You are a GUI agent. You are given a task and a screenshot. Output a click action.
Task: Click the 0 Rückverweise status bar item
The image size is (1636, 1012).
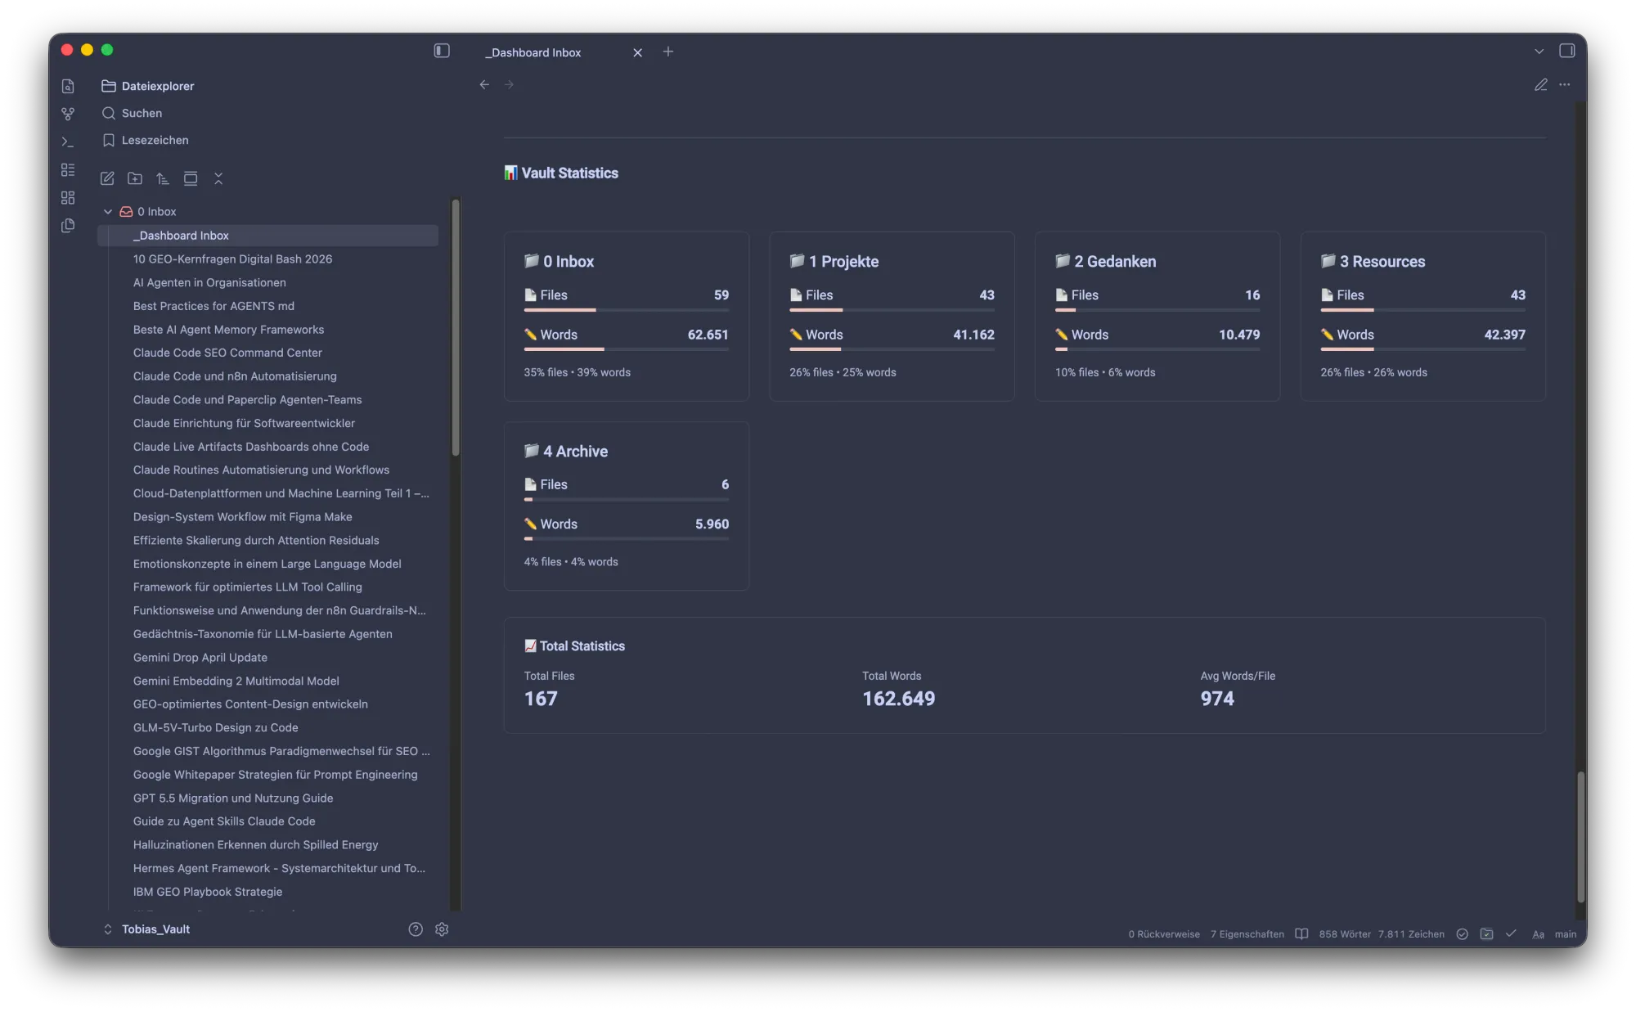(x=1164, y=934)
